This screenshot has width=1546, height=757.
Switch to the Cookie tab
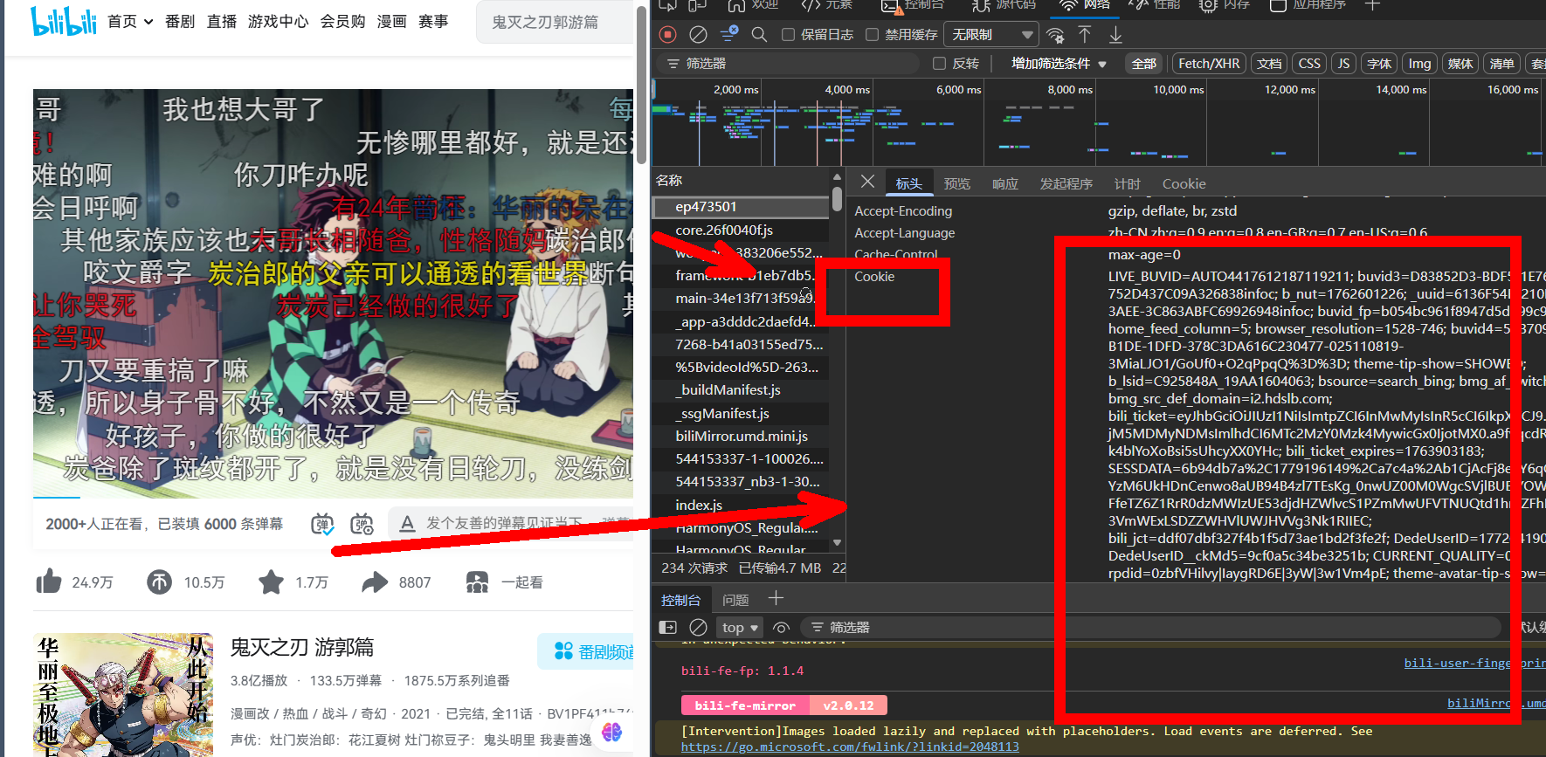(1184, 183)
